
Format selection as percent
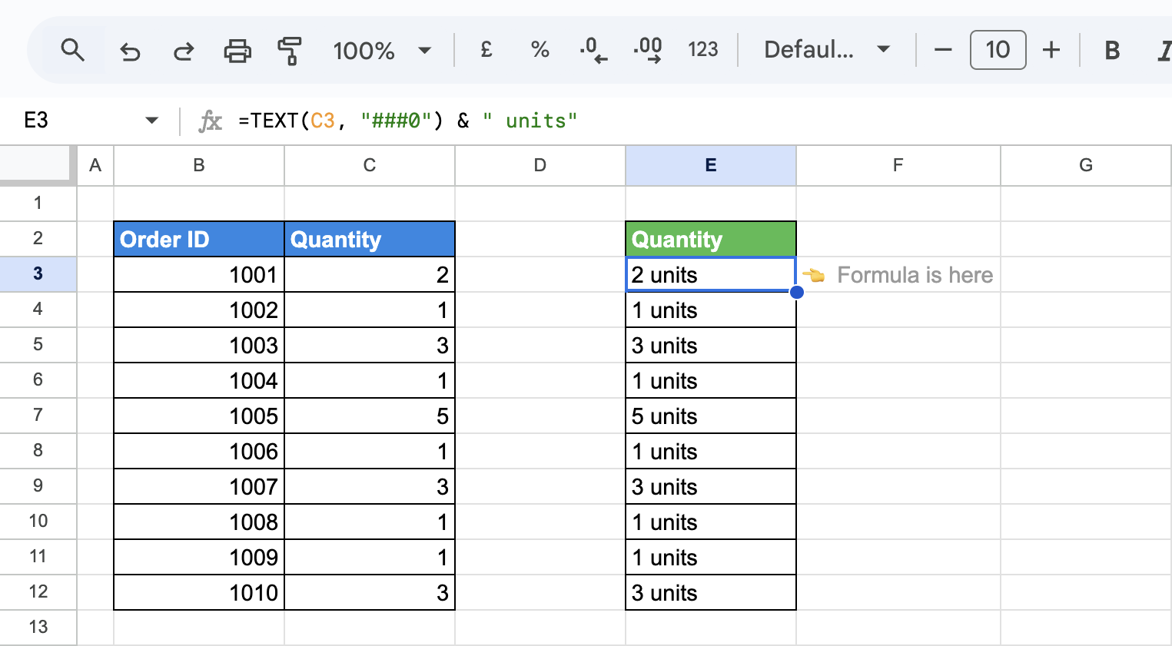coord(540,50)
